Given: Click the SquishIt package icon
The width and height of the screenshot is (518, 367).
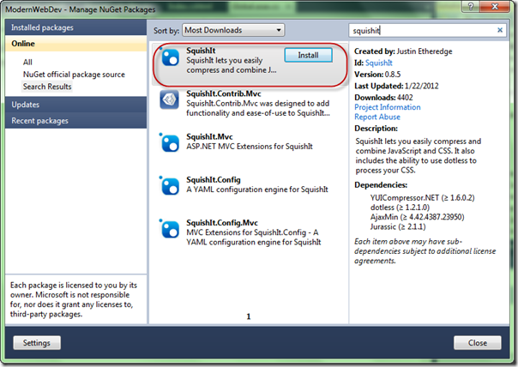Looking at the screenshot, I should (x=170, y=58).
